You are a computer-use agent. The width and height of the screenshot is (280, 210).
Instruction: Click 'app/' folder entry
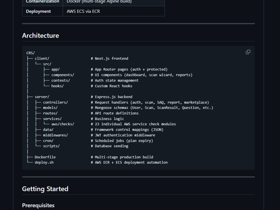click(x=55, y=70)
